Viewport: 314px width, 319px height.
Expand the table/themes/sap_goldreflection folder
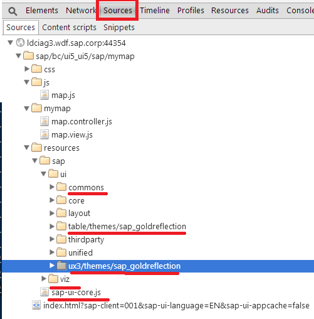coord(52,227)
